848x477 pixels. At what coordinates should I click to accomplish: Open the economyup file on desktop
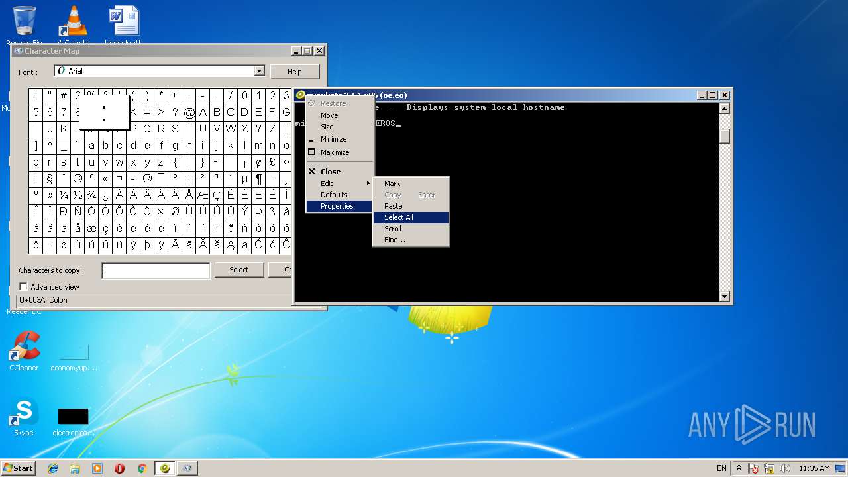tap(74, 356)
